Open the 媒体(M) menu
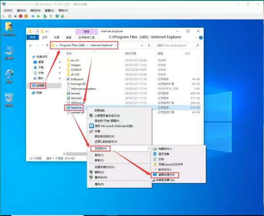The width and height of the screenshot is (264, 216). tap(35, 11)
